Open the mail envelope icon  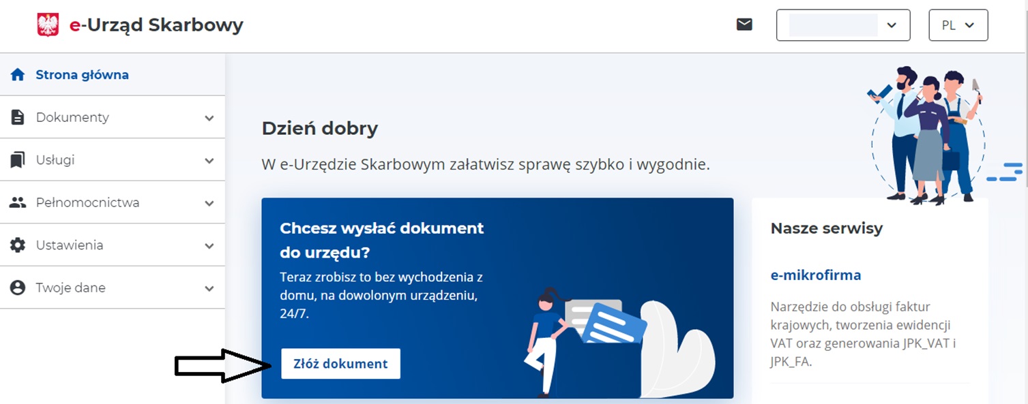[744, 25]
